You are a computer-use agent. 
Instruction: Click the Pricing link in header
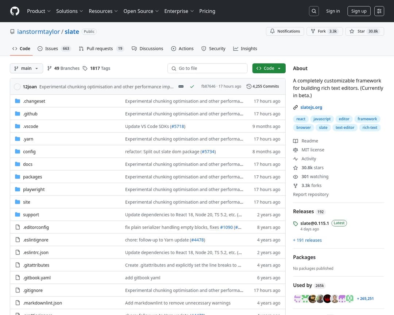point(207,11)
